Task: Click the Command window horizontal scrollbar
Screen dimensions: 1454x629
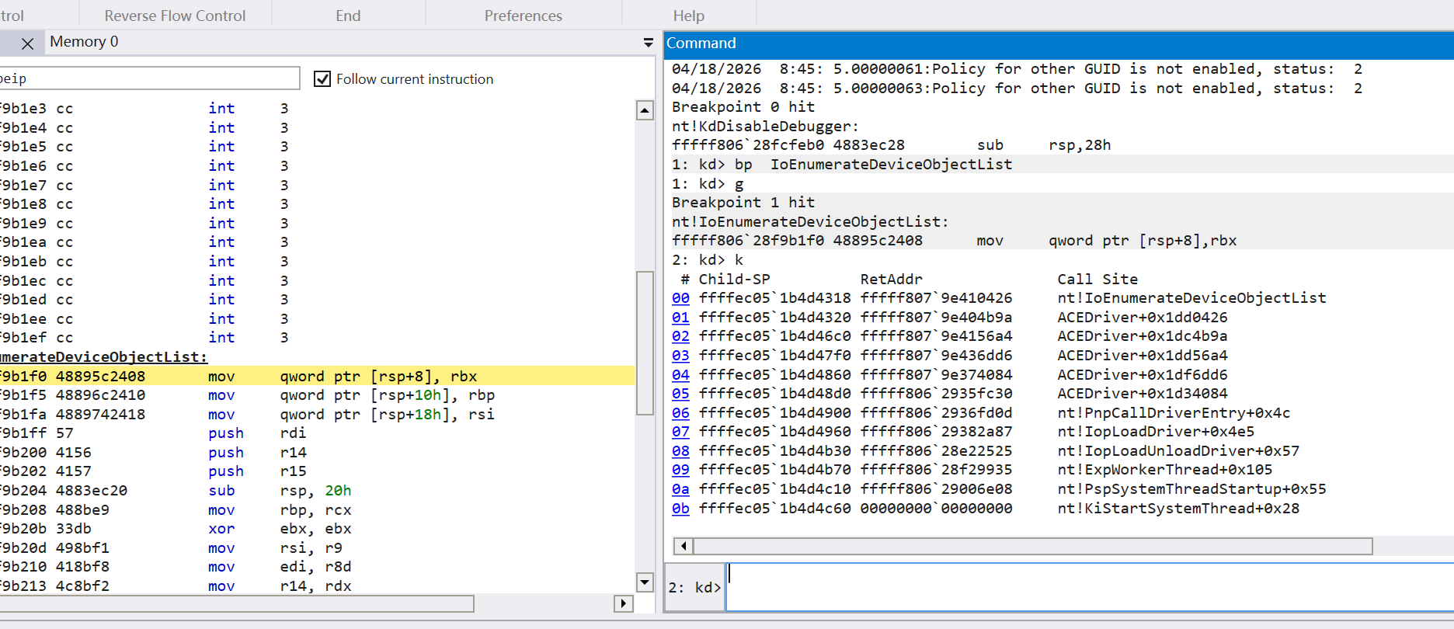Action: pyautogui.click(x=1031, y=546)
